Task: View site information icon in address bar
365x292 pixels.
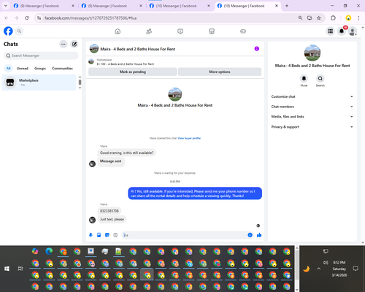Action: (x=39, y=18)
